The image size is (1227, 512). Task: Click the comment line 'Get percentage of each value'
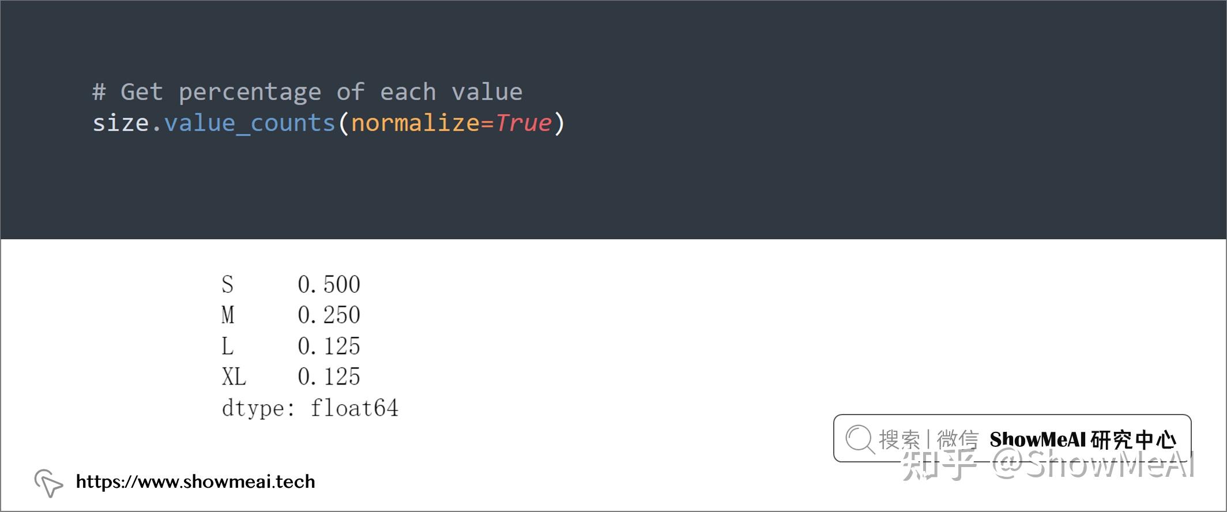(307, 92)
